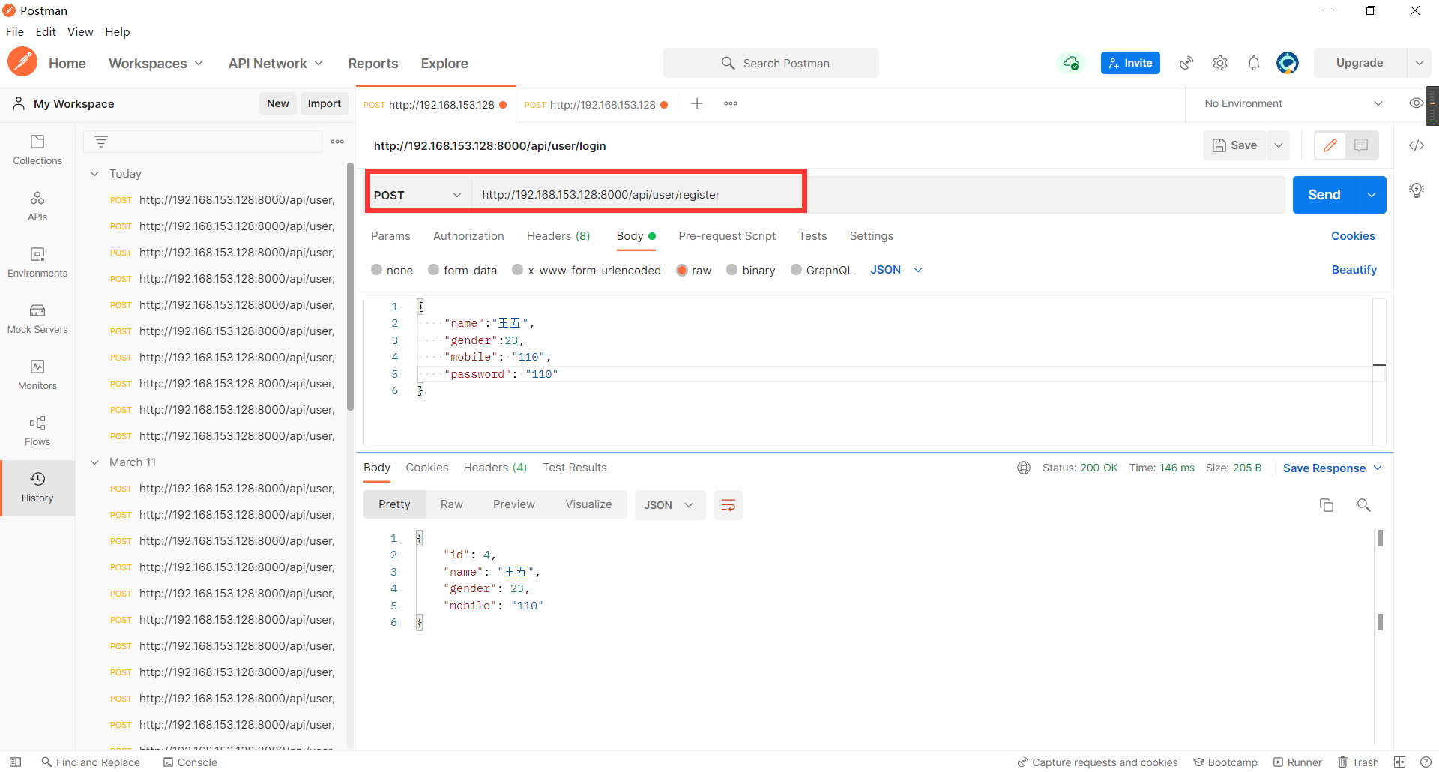Click the Postman logo icon
The height and width of the screenshot is (772, 1439).
coord(22,62)
